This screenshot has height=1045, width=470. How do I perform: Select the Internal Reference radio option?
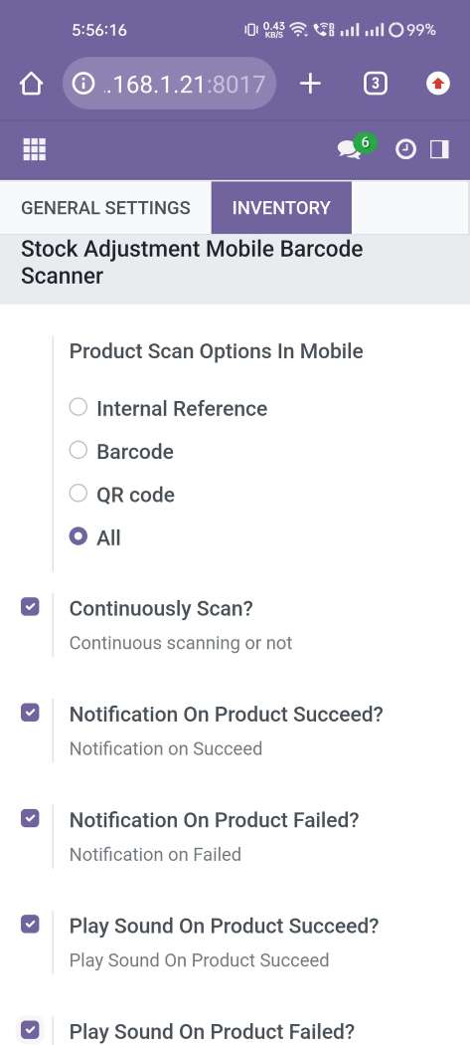tap(78, 406)
